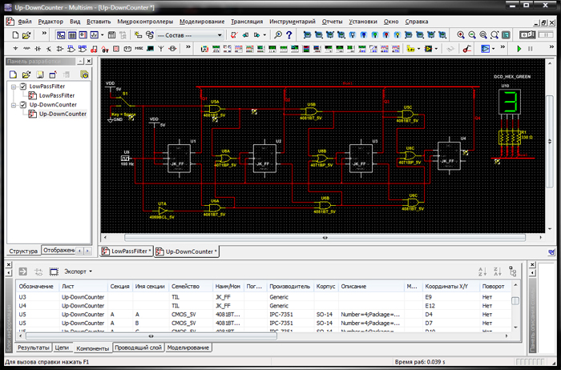This screenshot has height=370, width=561.
Task: Place a diode component
Action: point(38,49)
